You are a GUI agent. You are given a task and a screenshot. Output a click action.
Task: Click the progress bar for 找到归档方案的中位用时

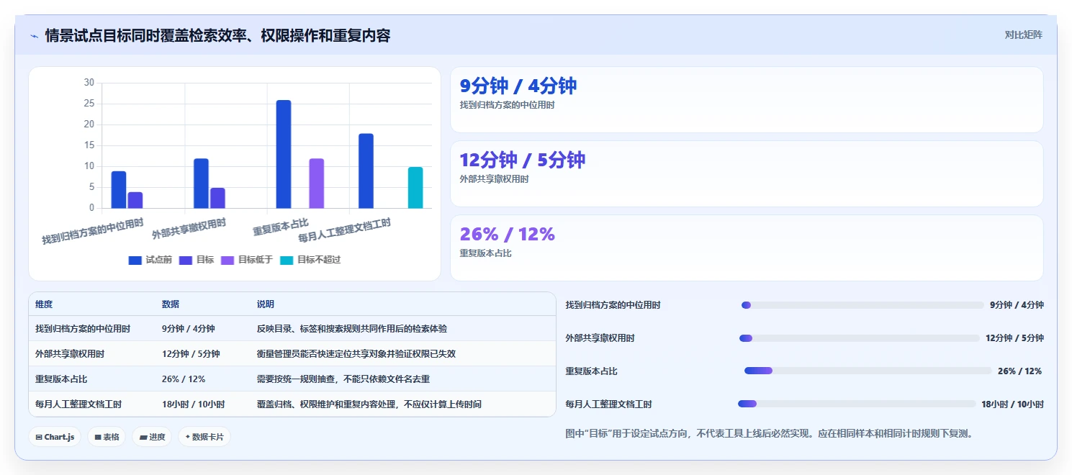tap(862, 305)
